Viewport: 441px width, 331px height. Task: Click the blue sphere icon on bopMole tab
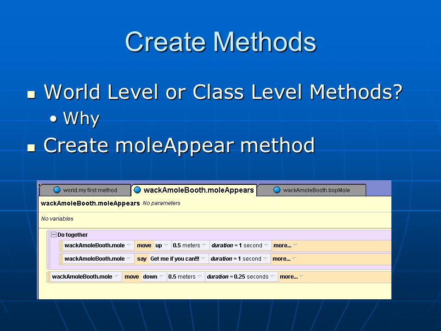click(277, 190)
